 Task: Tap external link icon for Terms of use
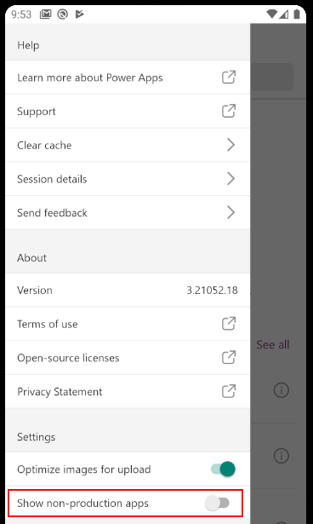pos(229,324)
